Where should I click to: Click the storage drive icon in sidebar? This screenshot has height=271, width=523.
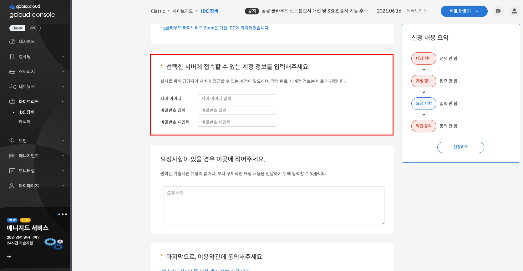coord(12,72)
